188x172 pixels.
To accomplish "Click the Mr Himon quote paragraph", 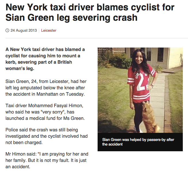I will pos(47,160).
